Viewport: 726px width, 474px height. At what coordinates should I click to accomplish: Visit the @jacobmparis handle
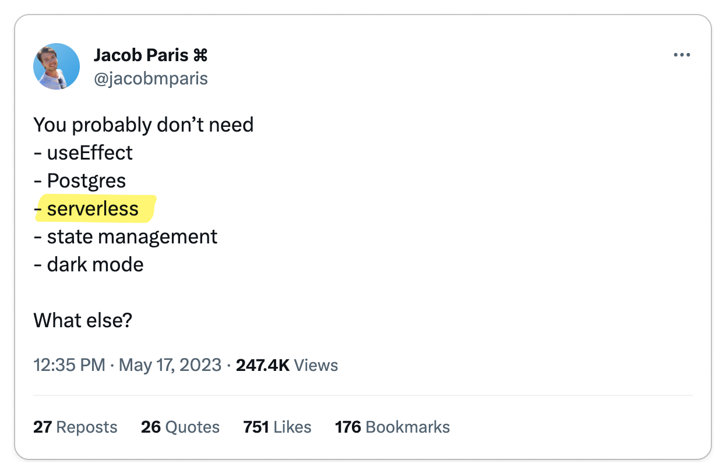[x=151, y=78]
